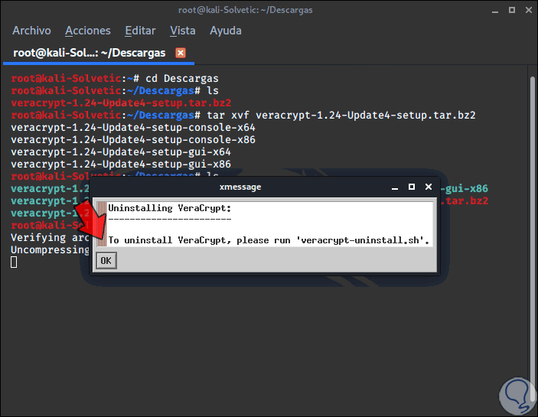
Task: Click the terminal cursor block
Action: [x=14, y=262]
